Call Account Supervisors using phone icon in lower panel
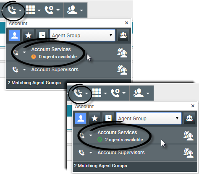The height and width of the screenshot is (174, 199). pyautogui.click(x=81, y=153)
